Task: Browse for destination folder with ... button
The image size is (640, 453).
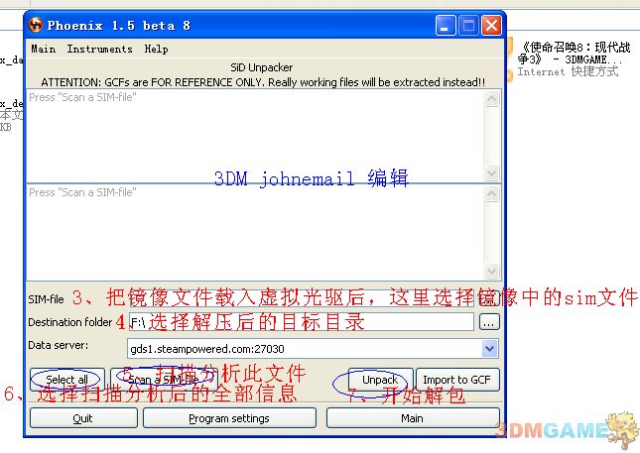Action: click(489, 322)
